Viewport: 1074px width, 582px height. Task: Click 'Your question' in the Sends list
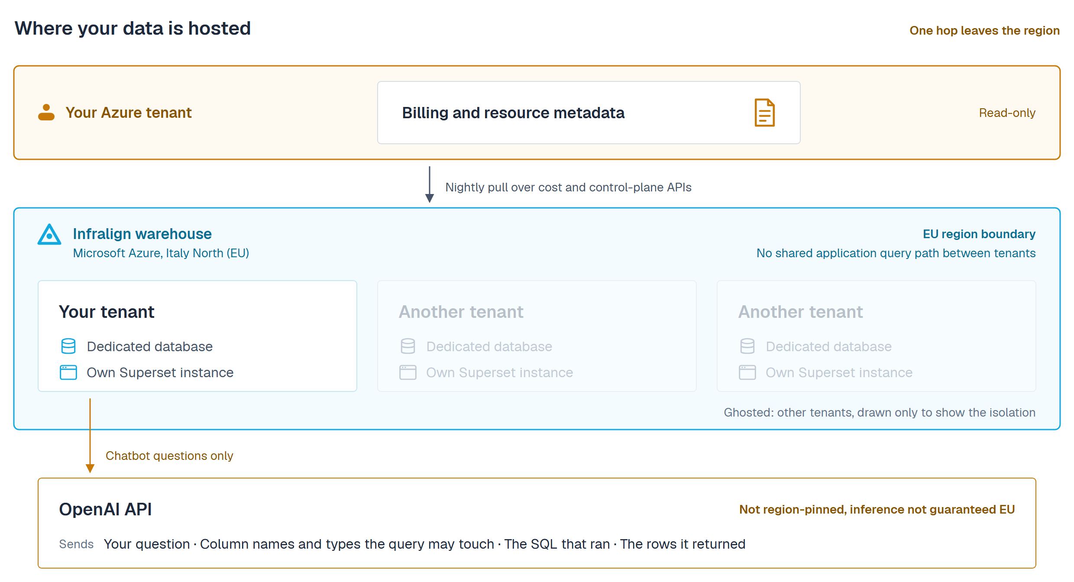click(x=147, y=544)
